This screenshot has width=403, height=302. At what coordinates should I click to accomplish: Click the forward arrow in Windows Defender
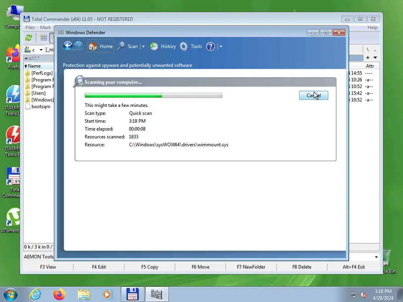[79, 46]
